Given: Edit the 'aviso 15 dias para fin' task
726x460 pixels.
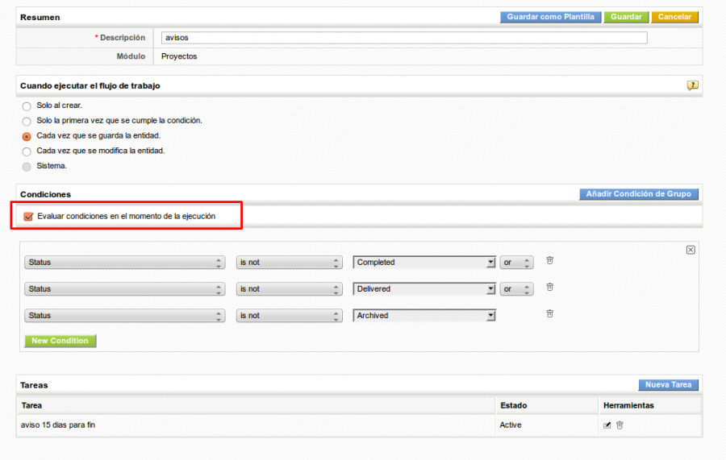Looking at the screenshot, I should click(607, 425).
